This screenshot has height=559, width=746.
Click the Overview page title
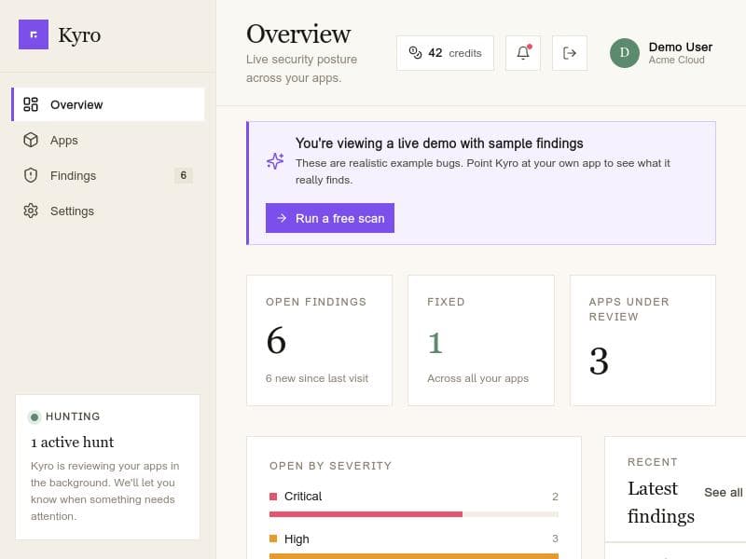click(x=298, y=34)
